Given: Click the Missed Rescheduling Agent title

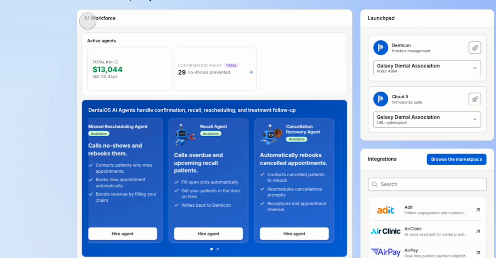Looking at the screenshot, I should [118, 126].
